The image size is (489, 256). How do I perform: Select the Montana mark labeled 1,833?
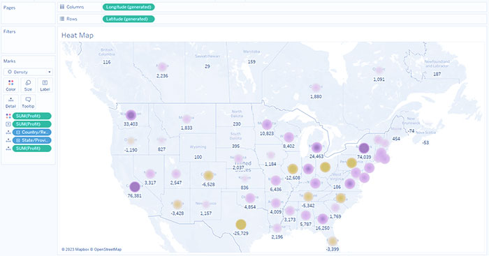(187, 119)
